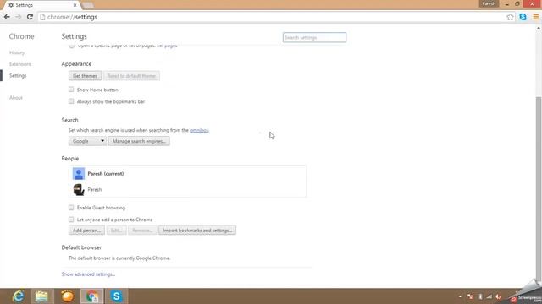Bookmark this page with the star icon
The image size is (542, 304).
click(510, 17)
